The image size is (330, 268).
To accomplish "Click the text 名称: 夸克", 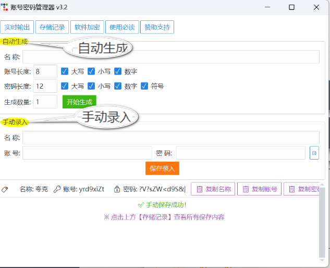I will [x=34, y=189].
